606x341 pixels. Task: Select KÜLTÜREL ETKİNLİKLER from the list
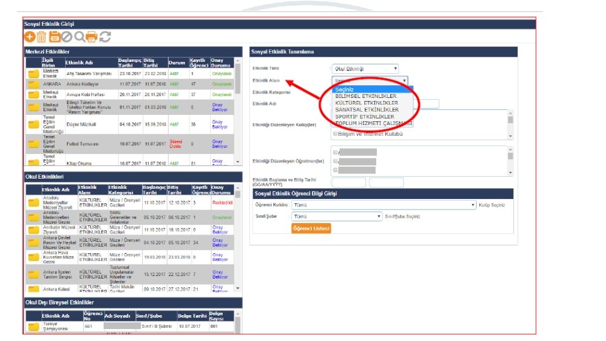[x=366, y=103]
